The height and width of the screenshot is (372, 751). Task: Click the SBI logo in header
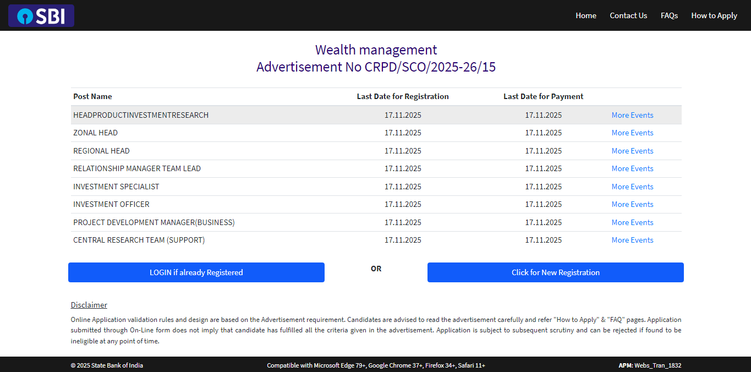[x=41, y=16]
